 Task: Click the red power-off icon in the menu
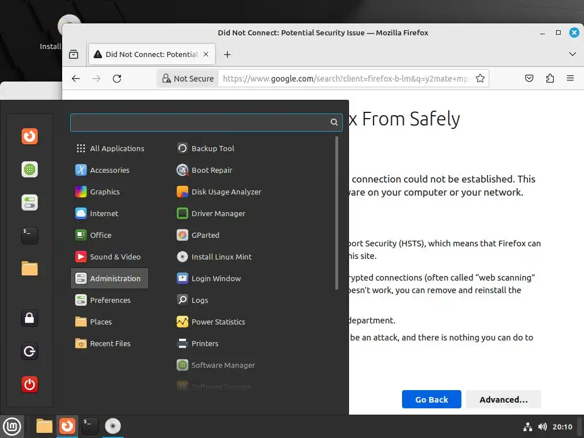[x=30, y=384]
